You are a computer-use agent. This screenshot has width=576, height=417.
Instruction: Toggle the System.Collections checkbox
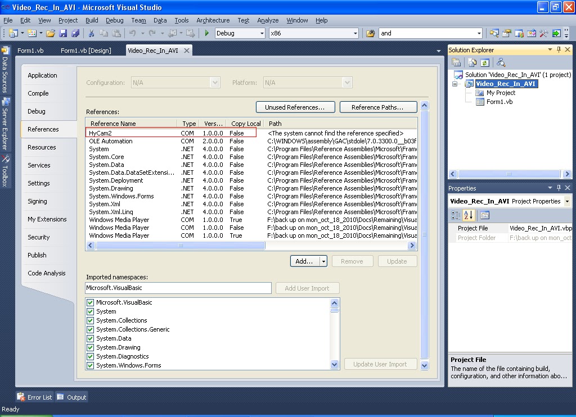tap(90, 320)
